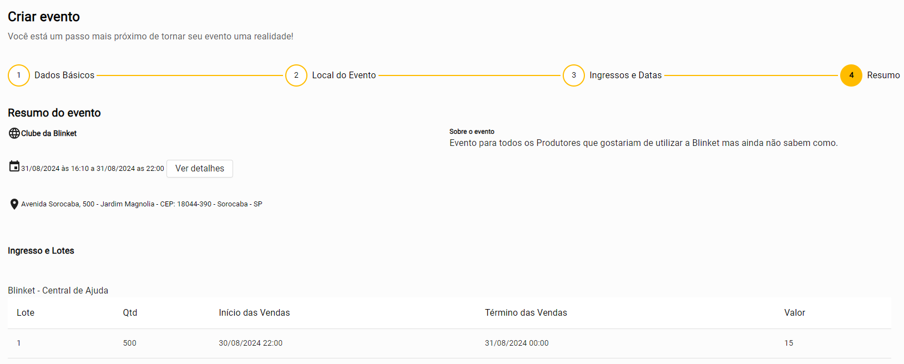Go to the Dados Básicos step label
The image size is (904, 364).
click(x=64, y=75)
